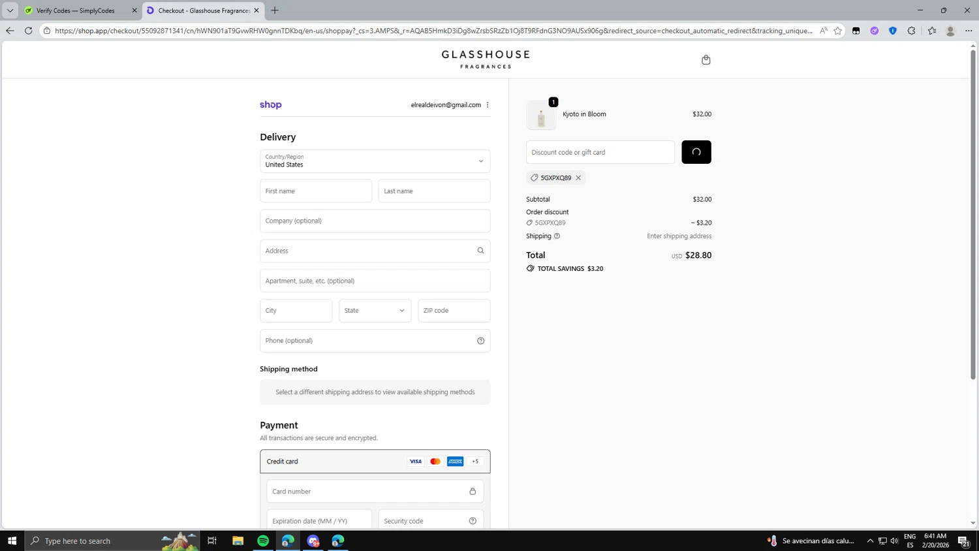Open Windows Start menu
This screenshot has width=979, height=551.
tap(12, 541)
